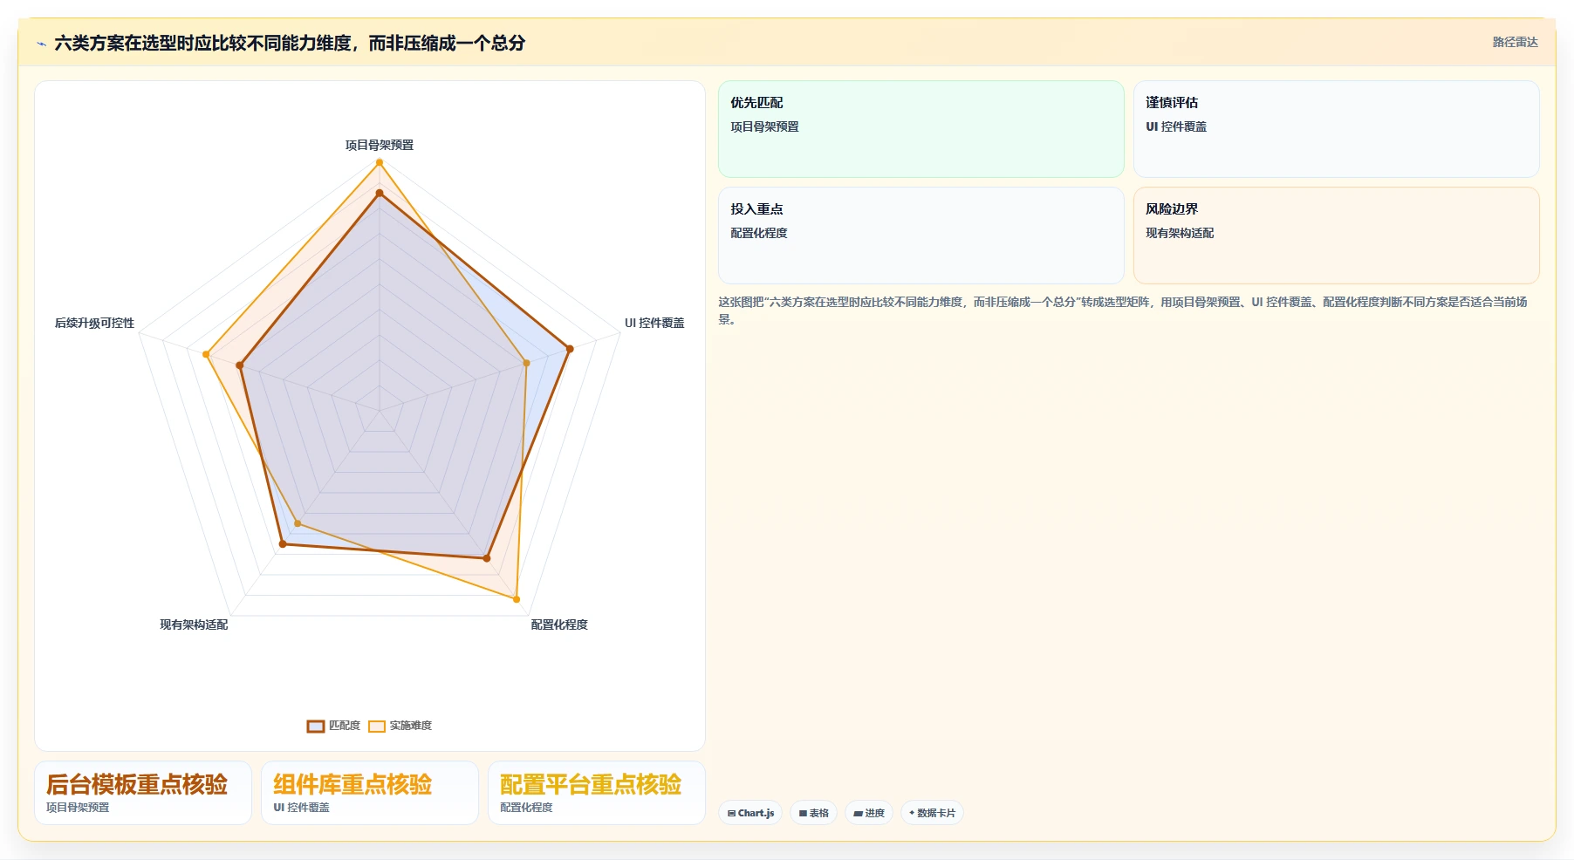Click 匹配度 data point on 后续升级可控性 axis
This screenshot has width=1574, height=860.
click(240, 365)
